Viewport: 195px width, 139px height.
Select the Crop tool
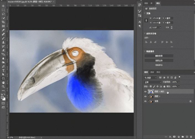(x=3, y=22)
